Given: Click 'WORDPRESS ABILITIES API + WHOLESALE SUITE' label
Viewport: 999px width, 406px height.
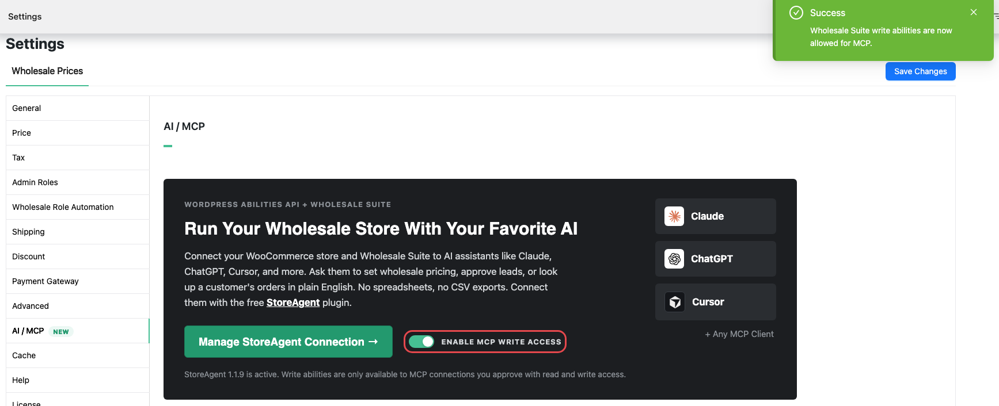Looking at the screenshot, I should (287, 205).
